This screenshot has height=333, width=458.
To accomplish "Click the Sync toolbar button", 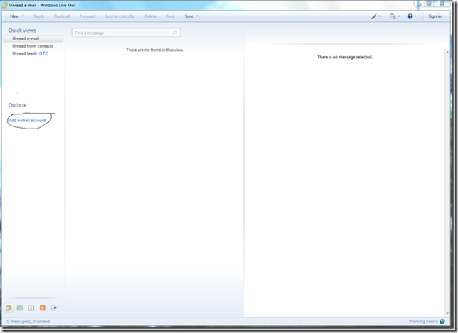I will pos(189,16).
